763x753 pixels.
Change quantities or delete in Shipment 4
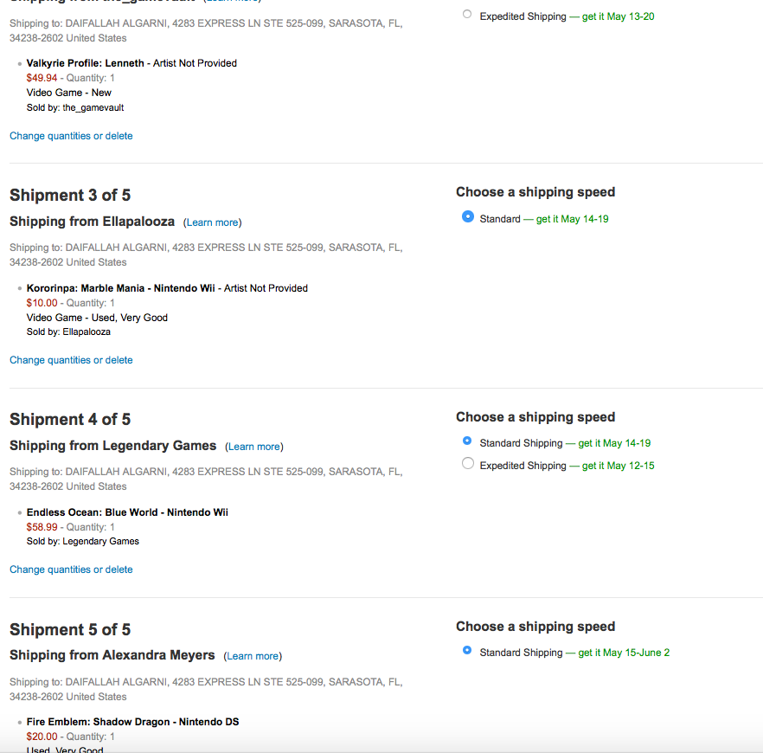[71, 570]
